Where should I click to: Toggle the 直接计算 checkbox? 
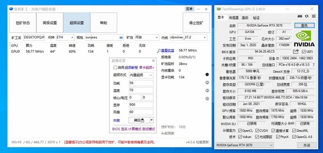click(x=273, y=130)
